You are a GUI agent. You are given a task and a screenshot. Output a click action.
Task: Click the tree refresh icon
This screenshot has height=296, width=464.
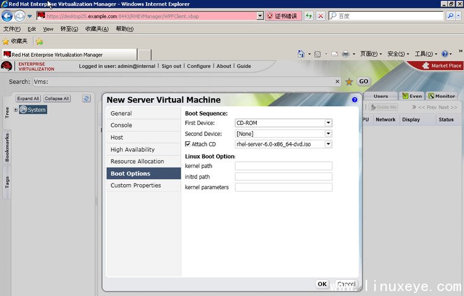click(87, 98)
